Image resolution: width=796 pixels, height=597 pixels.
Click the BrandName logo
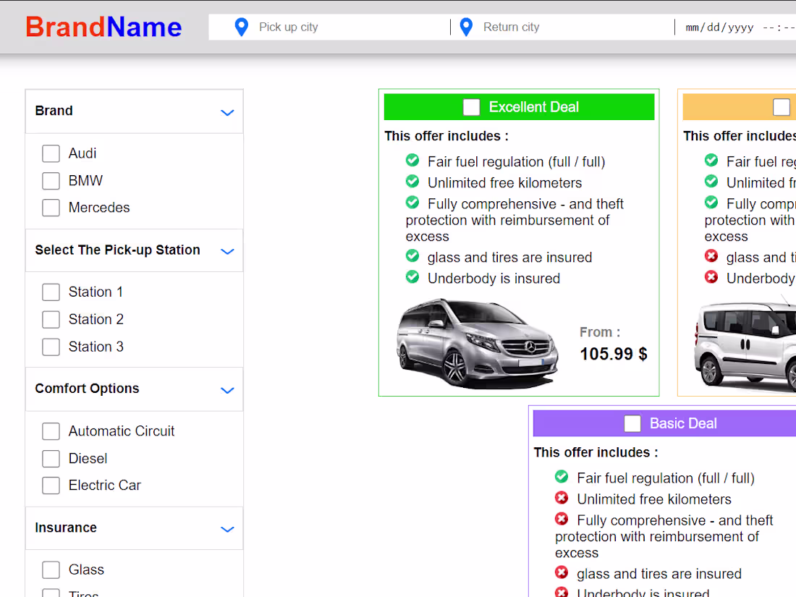click(x=103, y=27)
